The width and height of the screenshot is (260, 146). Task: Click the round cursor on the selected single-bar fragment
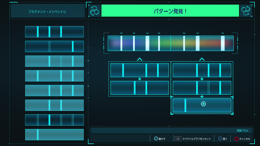click(x=203, y=104)
